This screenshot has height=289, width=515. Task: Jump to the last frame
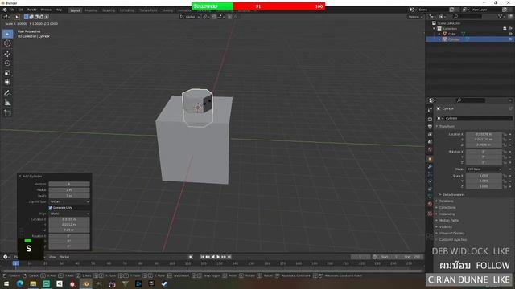(229, 257)
